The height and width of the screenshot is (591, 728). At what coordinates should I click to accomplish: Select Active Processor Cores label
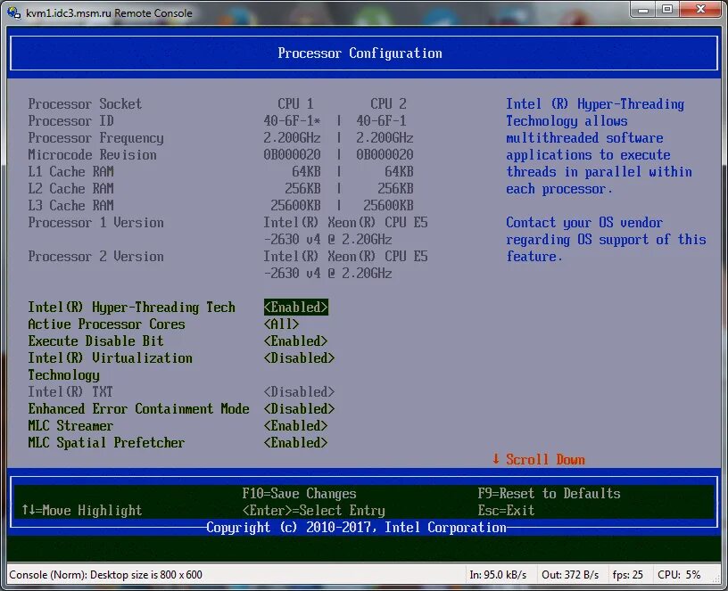[106, 324]
